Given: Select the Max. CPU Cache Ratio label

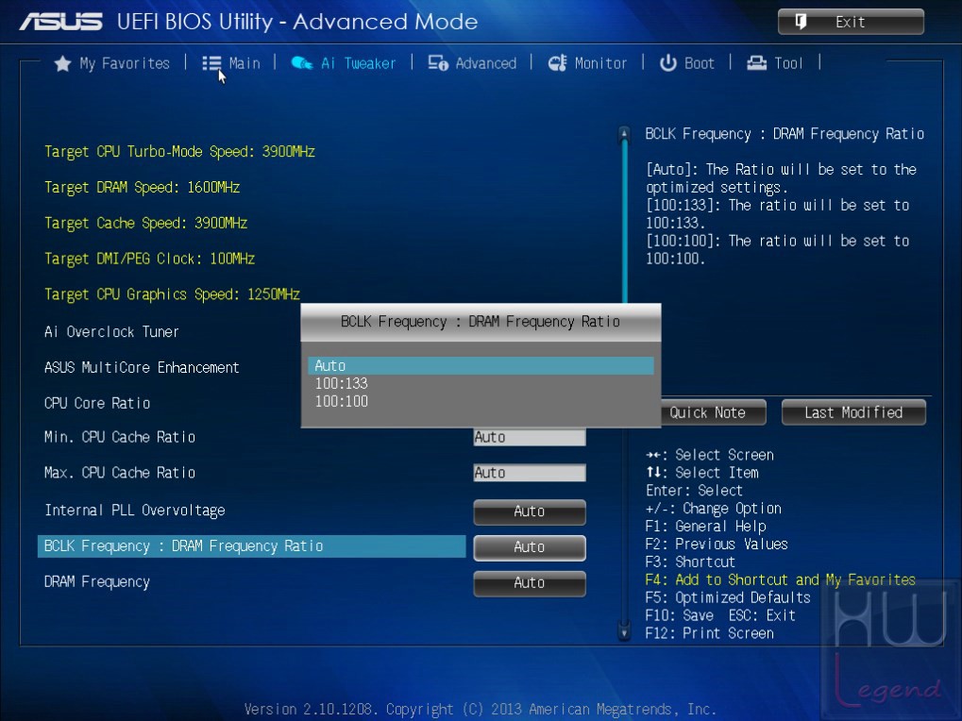Looking at the screenshot, I should click(x=120, y=473).
